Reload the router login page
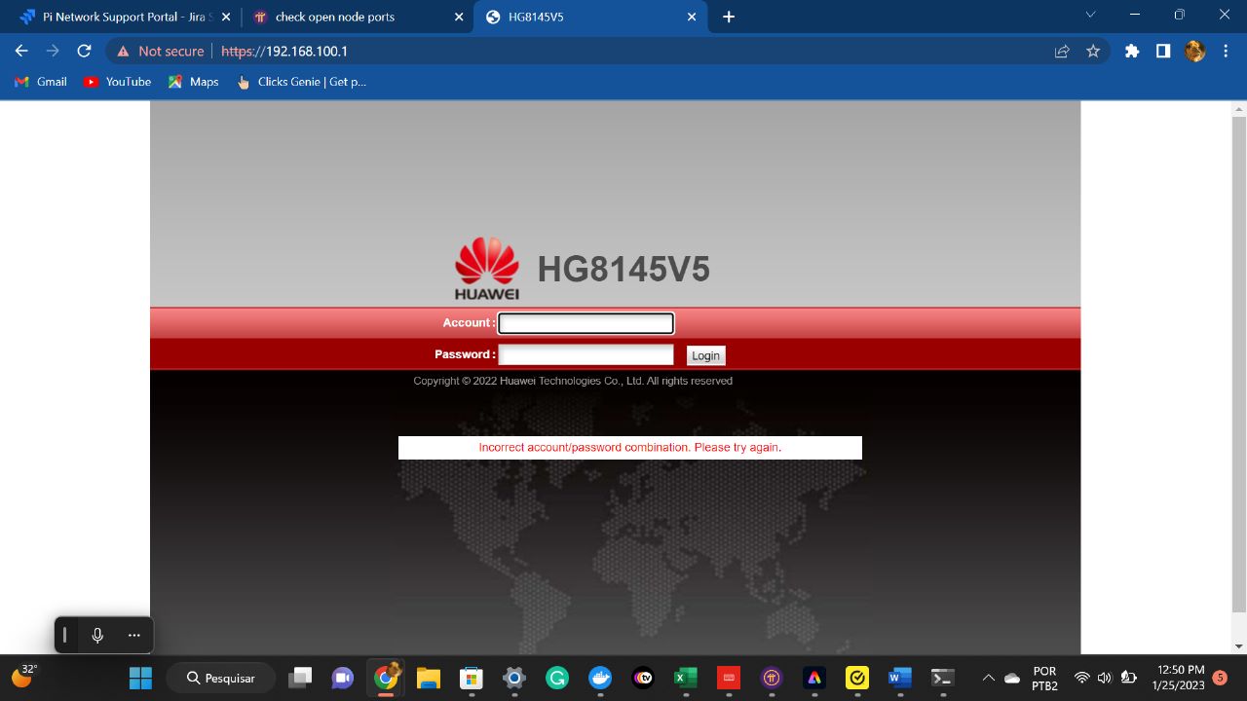 (x=84, y=51)
